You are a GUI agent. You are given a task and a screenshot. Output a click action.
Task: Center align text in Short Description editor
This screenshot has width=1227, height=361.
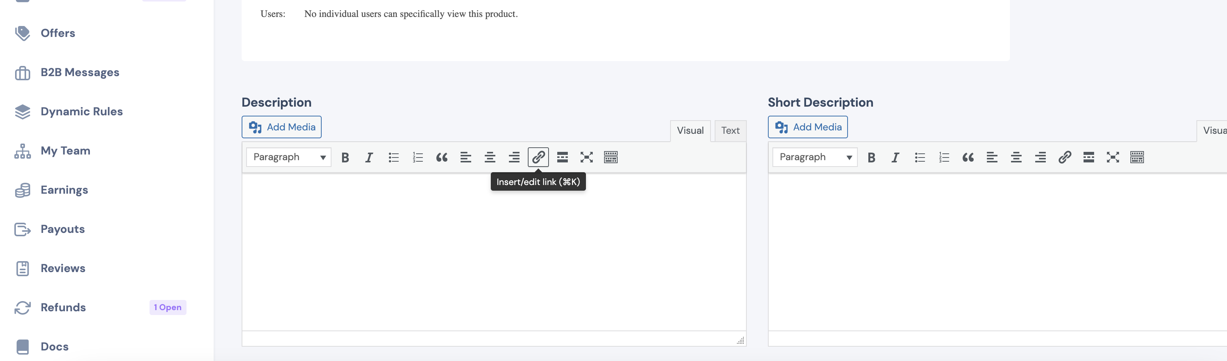[x=1016, y=158]
